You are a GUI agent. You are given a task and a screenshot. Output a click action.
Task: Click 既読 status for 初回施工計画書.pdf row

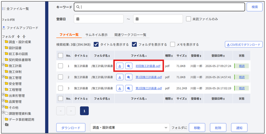(x=242, y=66)
